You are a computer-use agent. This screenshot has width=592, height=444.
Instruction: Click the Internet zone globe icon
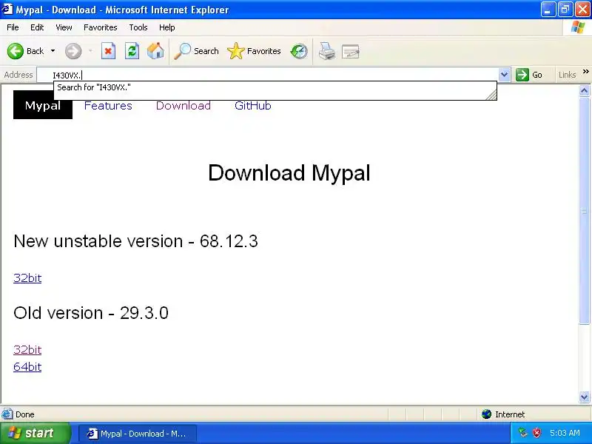pos(486,414)
